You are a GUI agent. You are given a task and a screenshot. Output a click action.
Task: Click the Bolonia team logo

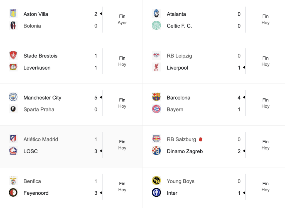tap(13, 25)
